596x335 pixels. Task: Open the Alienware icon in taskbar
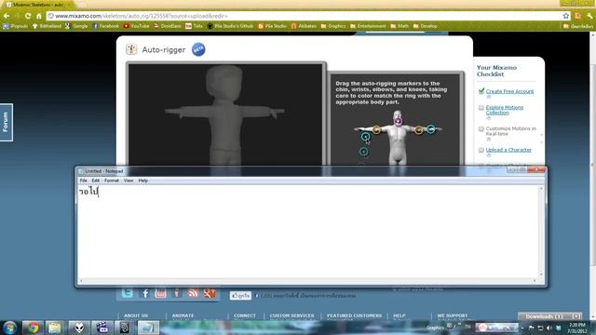pos(78,328)
